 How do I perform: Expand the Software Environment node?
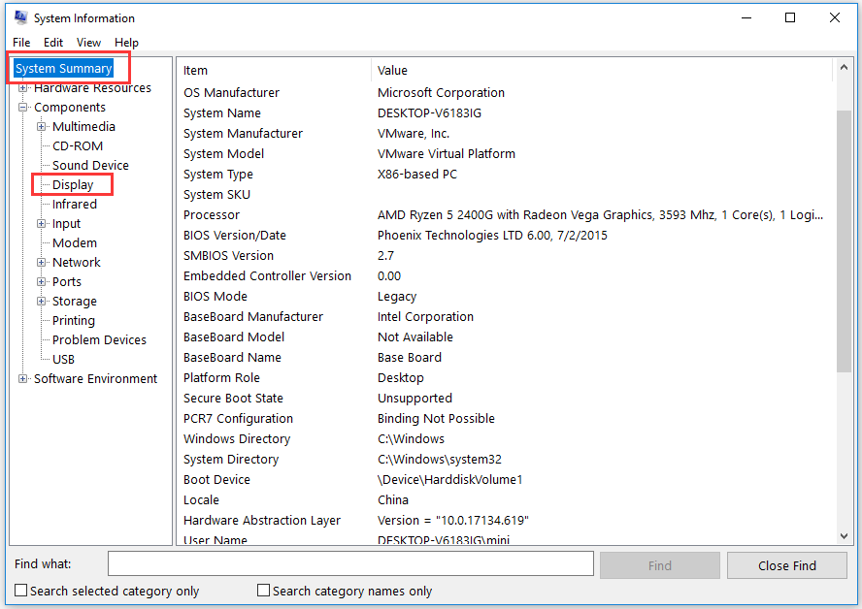click(x=23, y=379)
